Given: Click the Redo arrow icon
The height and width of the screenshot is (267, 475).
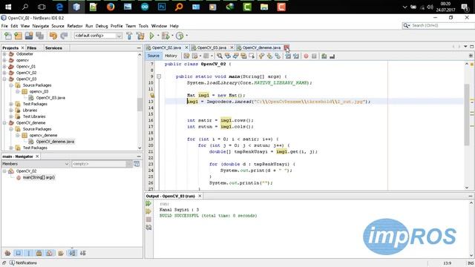Looking at the screenshot, I should point(64,36).
